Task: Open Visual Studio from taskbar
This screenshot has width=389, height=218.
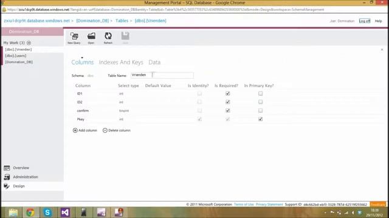Action: tap(65, 213)
